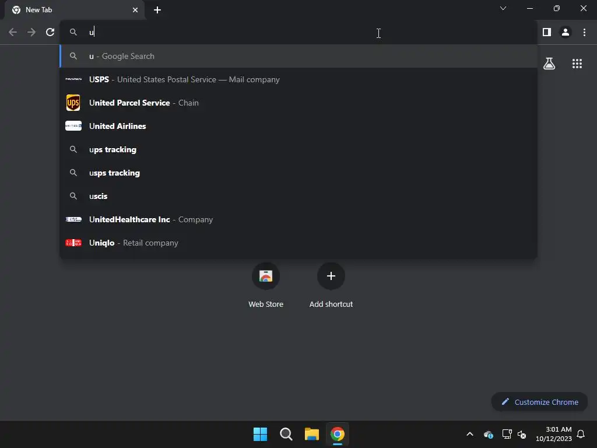This screenshot has height=448, width=597.
Task: Click the muted volume tray icon
Action: (x=522, y=434)
